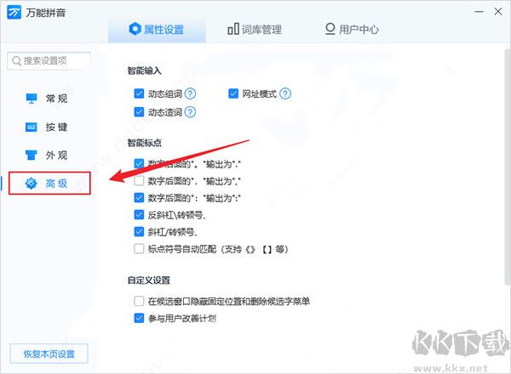Viewport: 511px width, 374px height.
Task: Open help icon beside 动态造词
Action: pyautogui.click(x=190, y=112)
